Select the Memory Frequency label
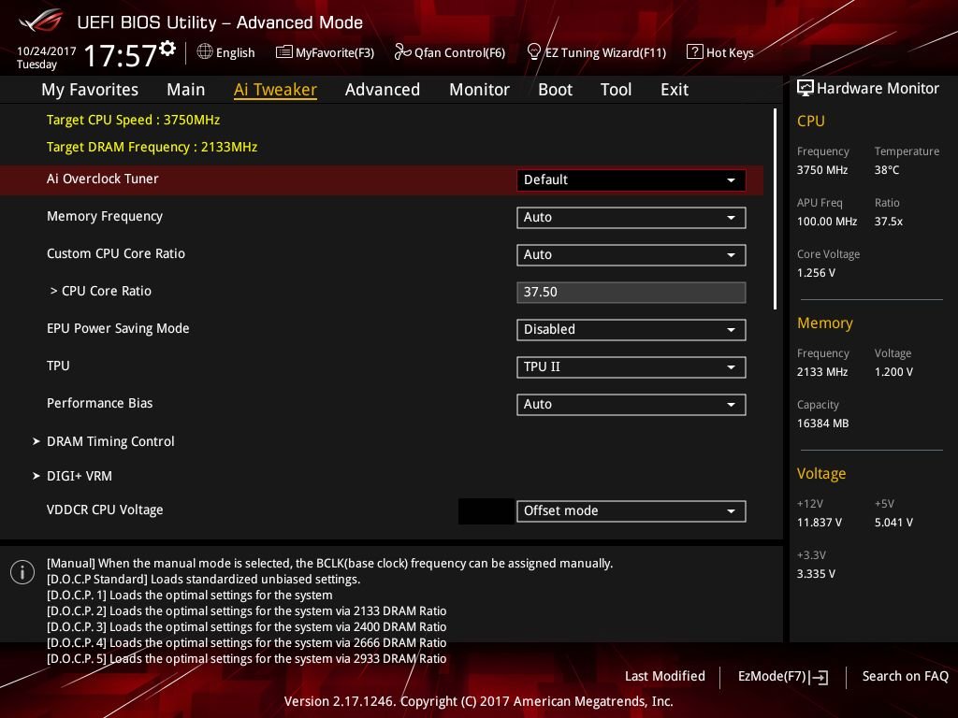The image size is (958, 718). point(105,216)
